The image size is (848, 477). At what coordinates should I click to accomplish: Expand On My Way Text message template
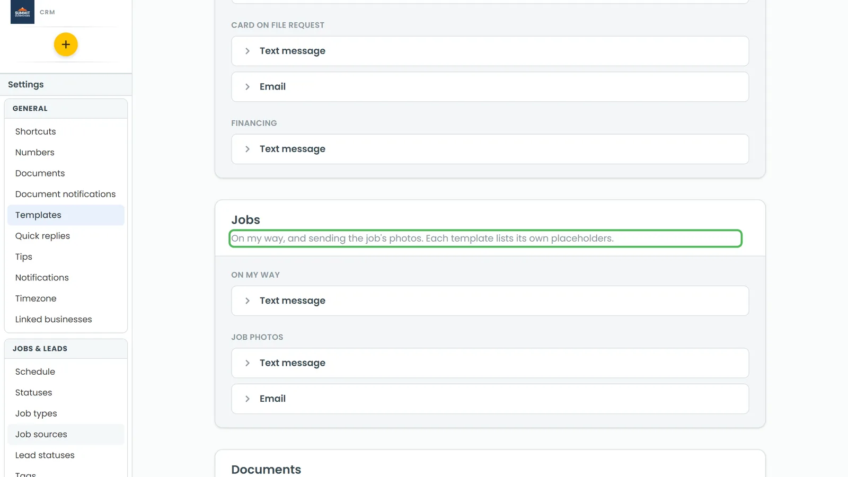tap(490, 301)
